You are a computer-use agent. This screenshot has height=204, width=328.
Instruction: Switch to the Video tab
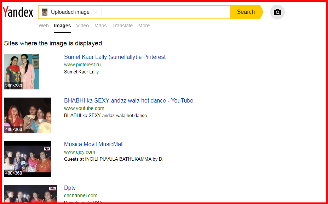tap(82, 26)
